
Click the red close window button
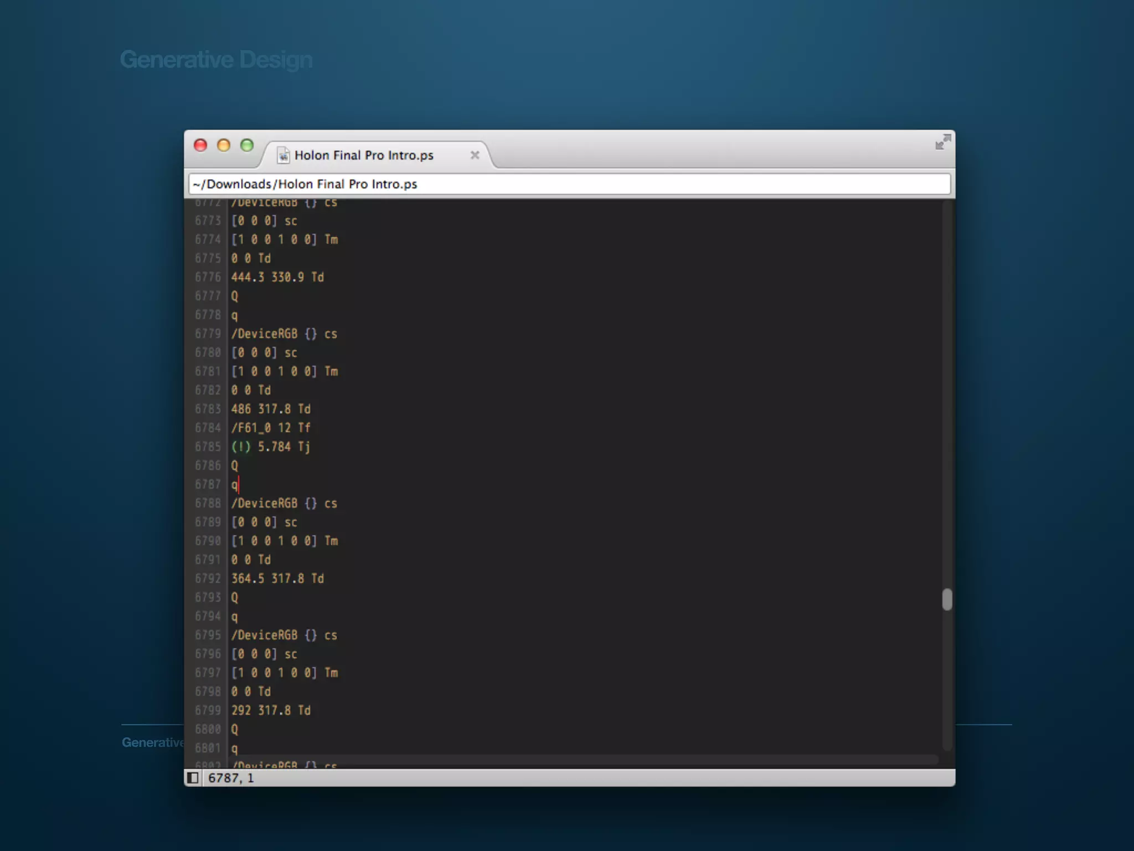(200, 146)
